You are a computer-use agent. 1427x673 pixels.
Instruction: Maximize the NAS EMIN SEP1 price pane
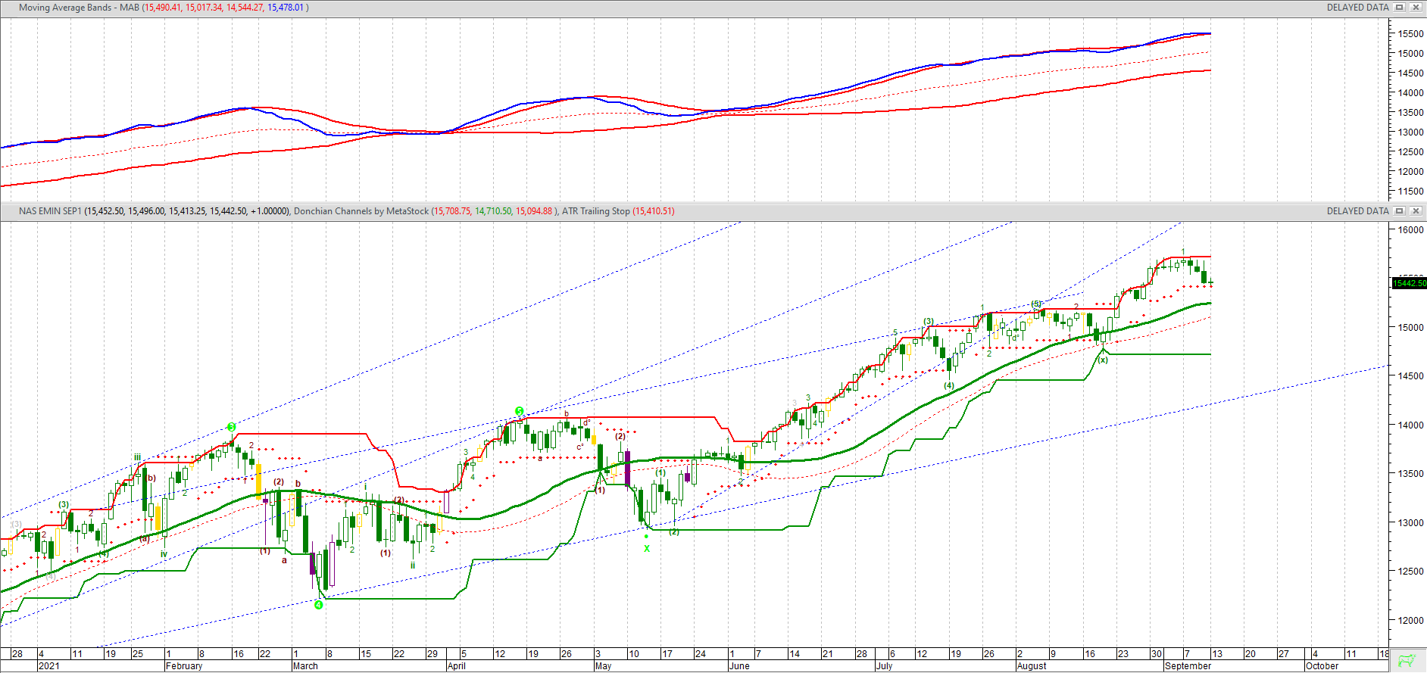pyautogui.click(x=1400, y=211)
